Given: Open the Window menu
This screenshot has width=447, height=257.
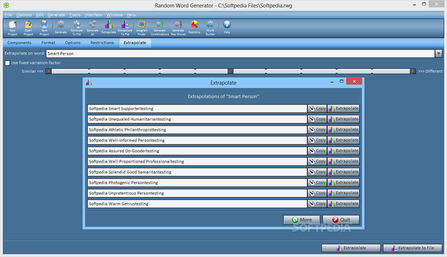Looking at the screenshot, I should [115, 15].
